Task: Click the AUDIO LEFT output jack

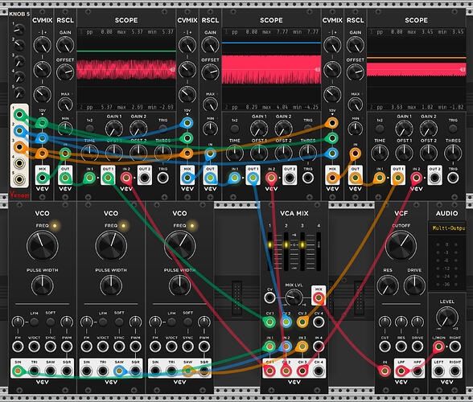Action: pyautogui.click(x=438, y=371)
